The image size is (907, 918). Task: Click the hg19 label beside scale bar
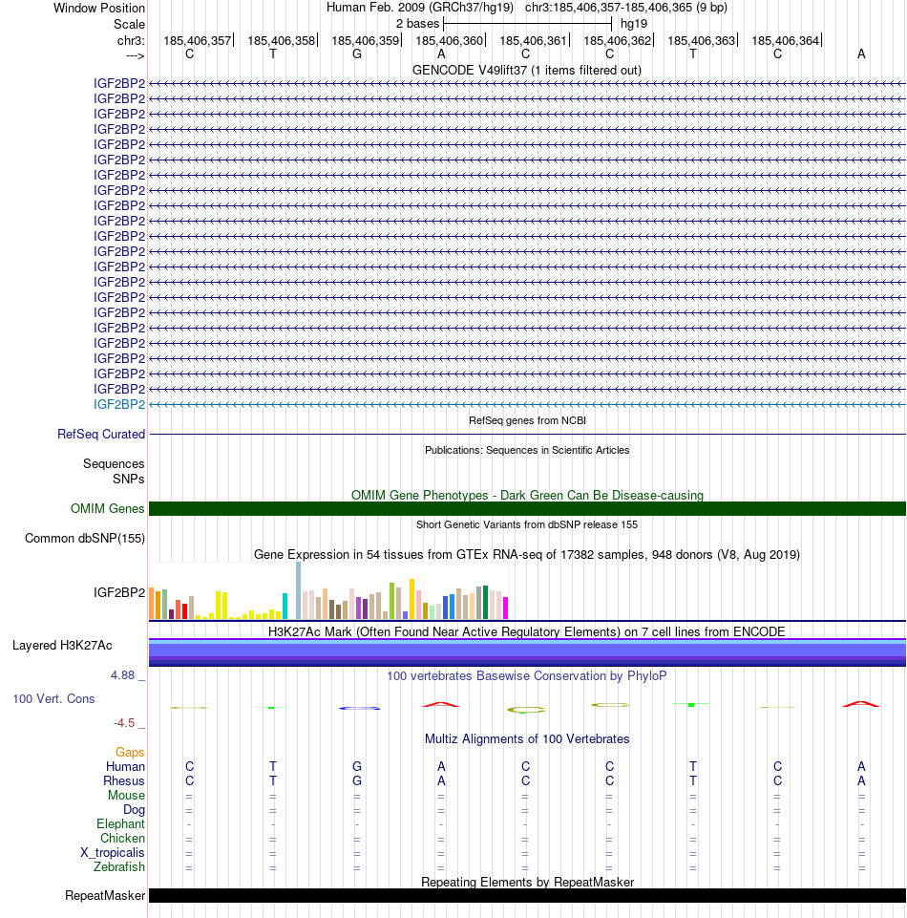coord(634,24)
